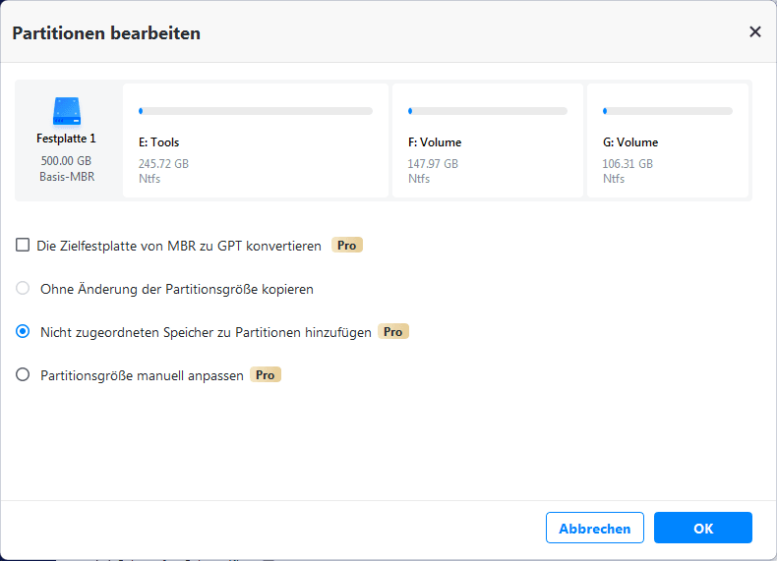Click the Abbrechen button
The width and height of the screenshot is (777, 561).
(x=595, y=528)
